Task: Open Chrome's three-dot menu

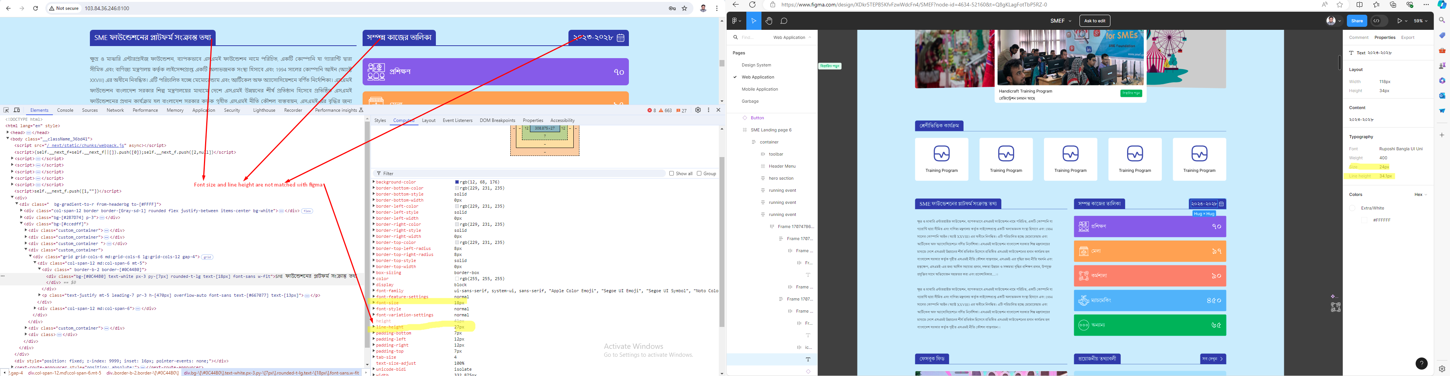Action: pos(717,8)
